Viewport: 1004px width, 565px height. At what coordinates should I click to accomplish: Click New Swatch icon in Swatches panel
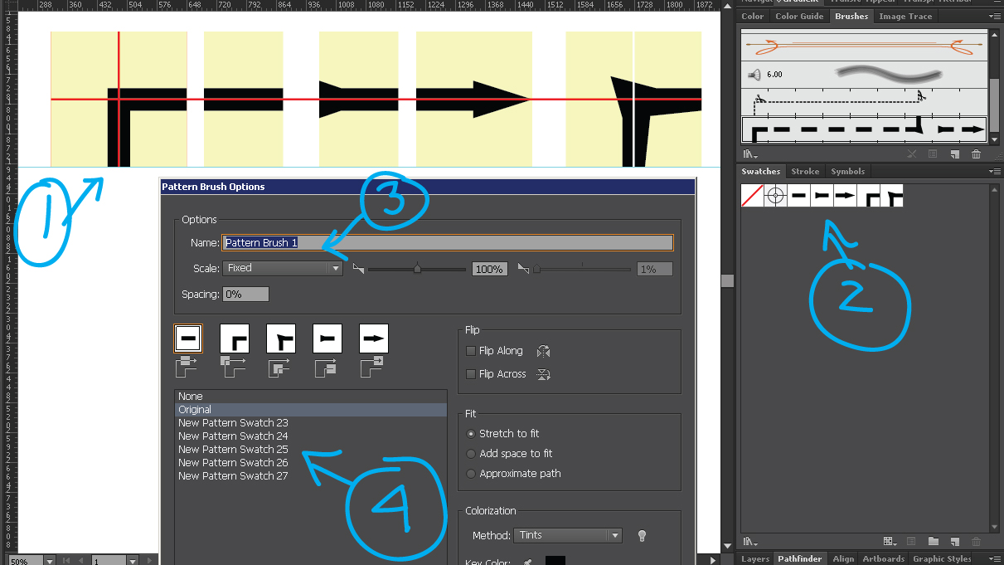pos(954,542)
